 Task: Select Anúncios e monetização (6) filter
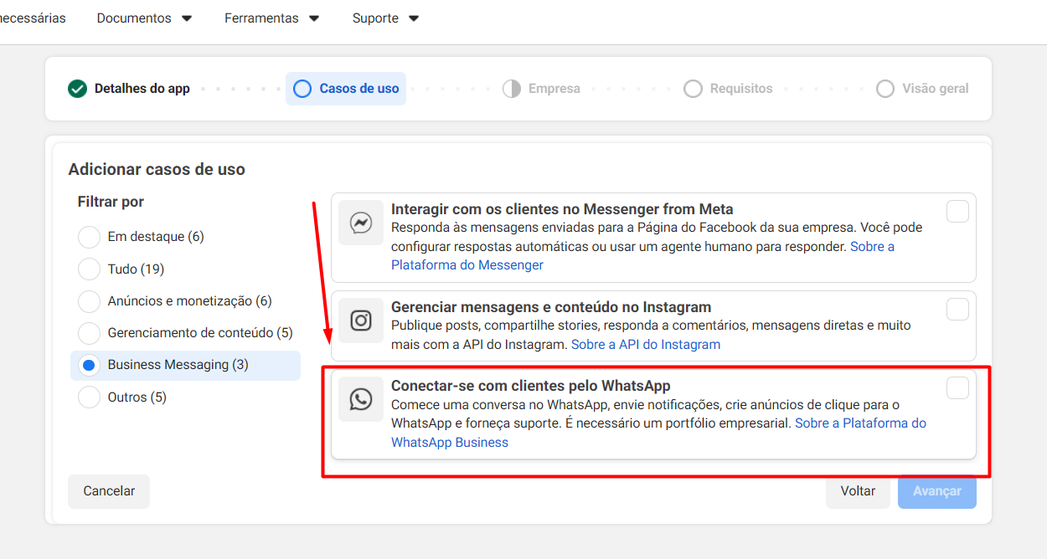[x=89, y=301]
